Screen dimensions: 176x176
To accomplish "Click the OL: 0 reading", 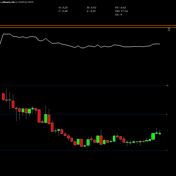I will [x=119, y=14].
